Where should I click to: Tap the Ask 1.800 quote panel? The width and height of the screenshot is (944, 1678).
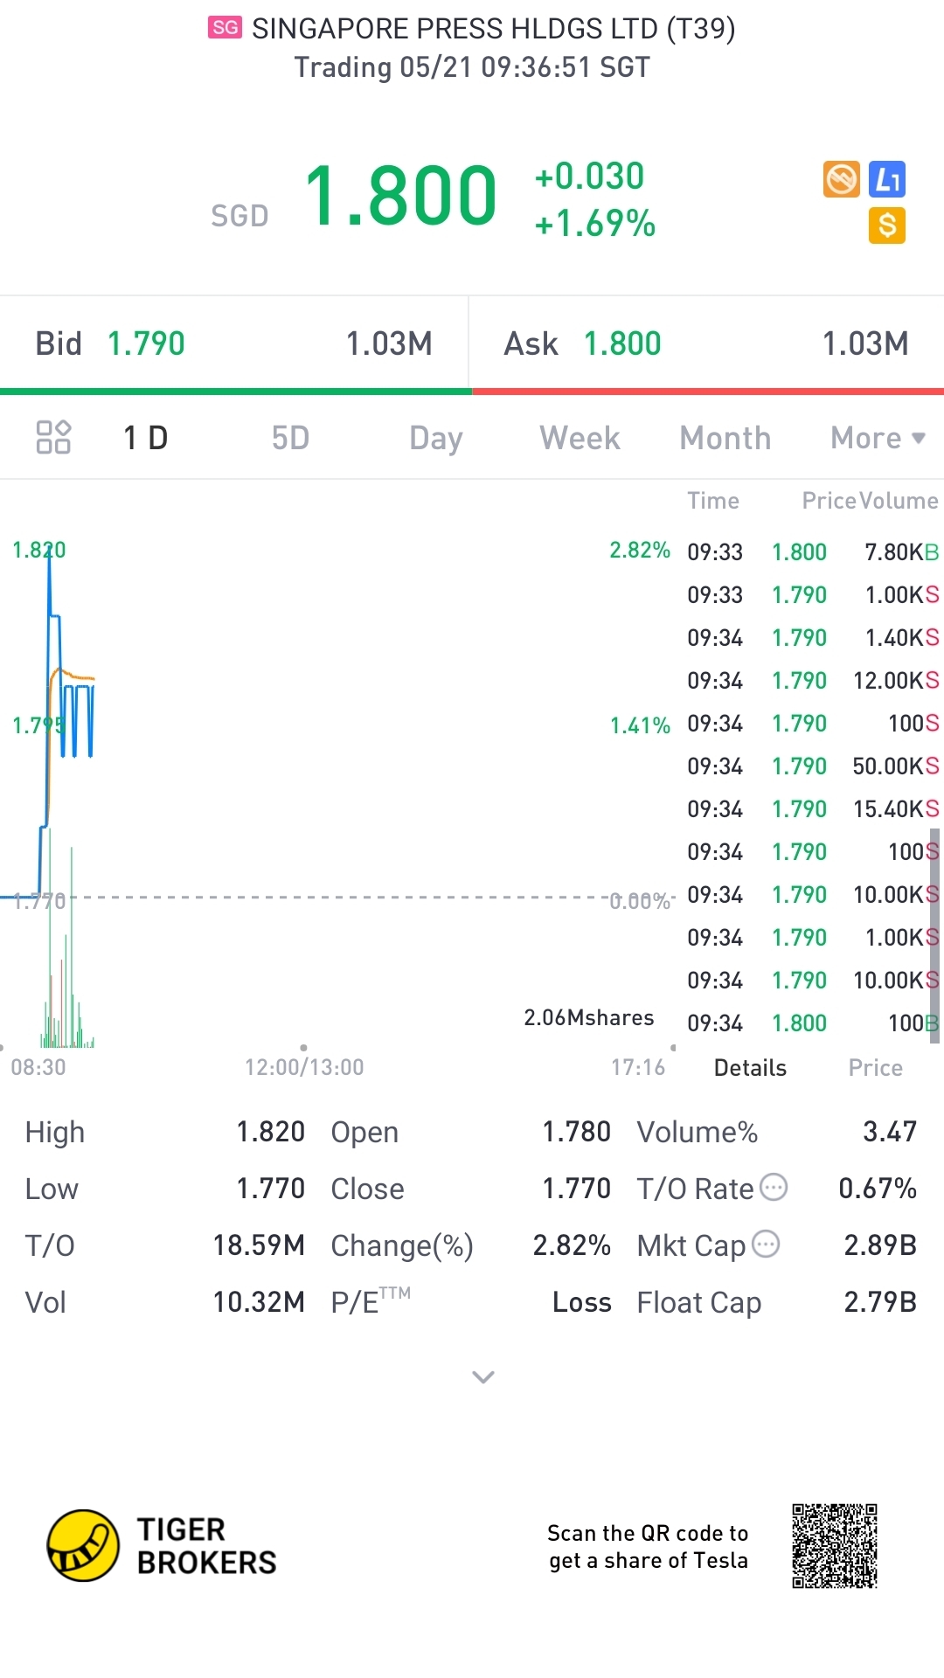706,343
